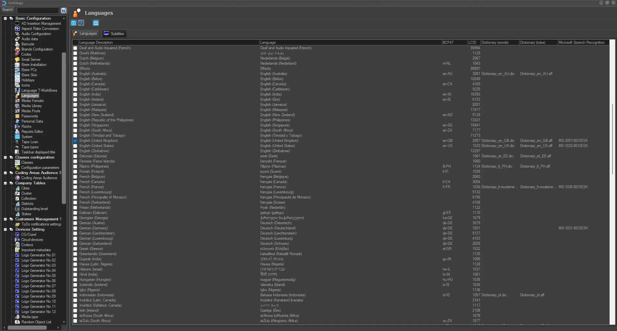Click the Undo arrow icon in the toolbar
The width and height of the screenshot is (617, 331).
81,23
